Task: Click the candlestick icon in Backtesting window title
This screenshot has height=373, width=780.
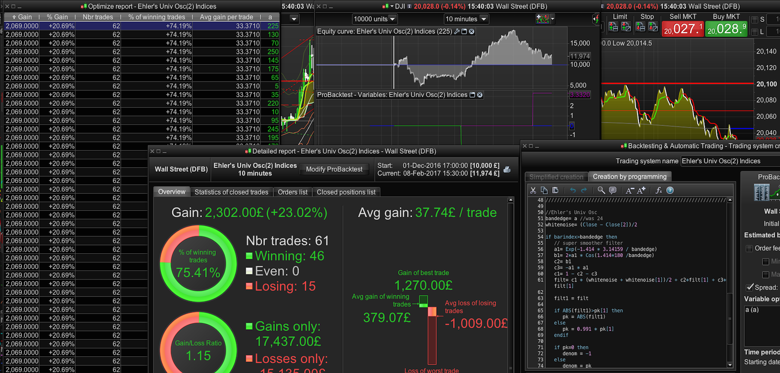Action: point(625,146)
